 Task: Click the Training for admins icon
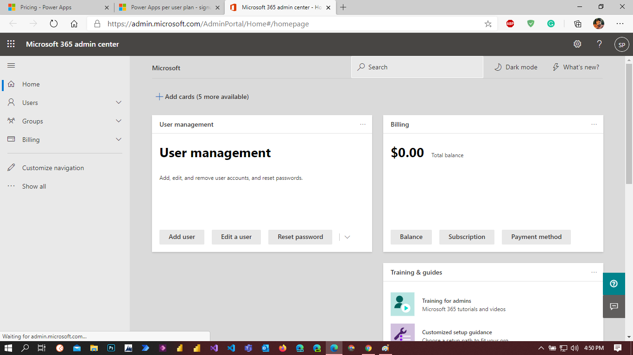click(x=402, y=304)
